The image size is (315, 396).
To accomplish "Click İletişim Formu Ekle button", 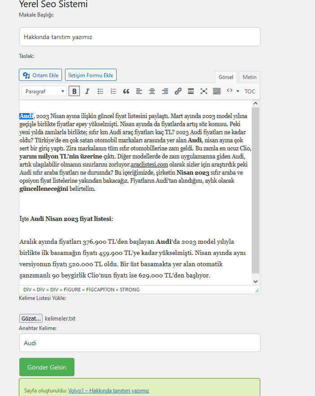I will point(91,75).
